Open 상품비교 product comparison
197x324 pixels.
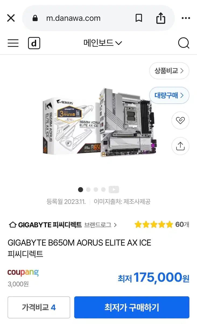[169, 71]
